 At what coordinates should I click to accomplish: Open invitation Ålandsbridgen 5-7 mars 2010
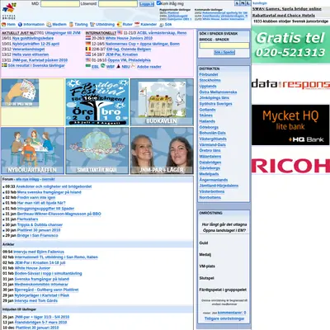coord(40,323)
